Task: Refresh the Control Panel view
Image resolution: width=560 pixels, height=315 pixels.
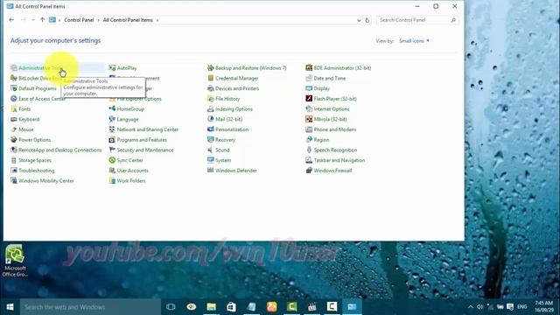Action: (x=367, y=20)
